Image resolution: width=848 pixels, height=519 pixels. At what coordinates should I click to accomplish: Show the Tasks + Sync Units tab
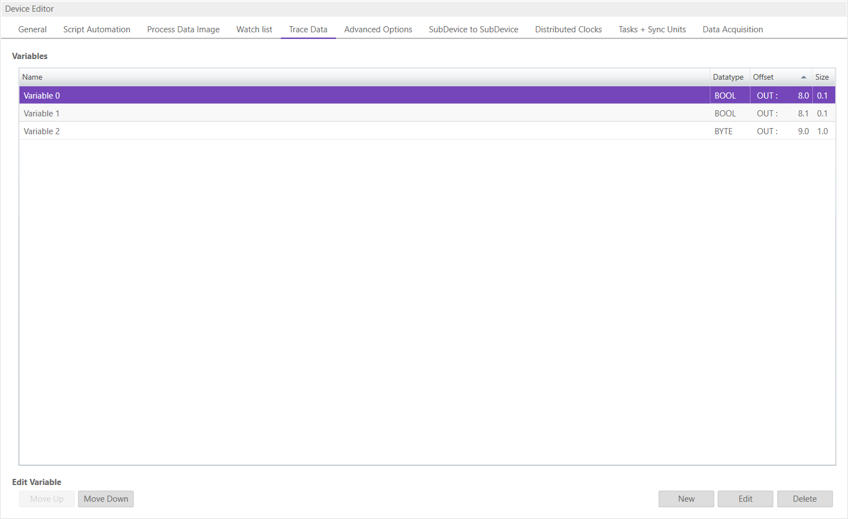(652, 30)
